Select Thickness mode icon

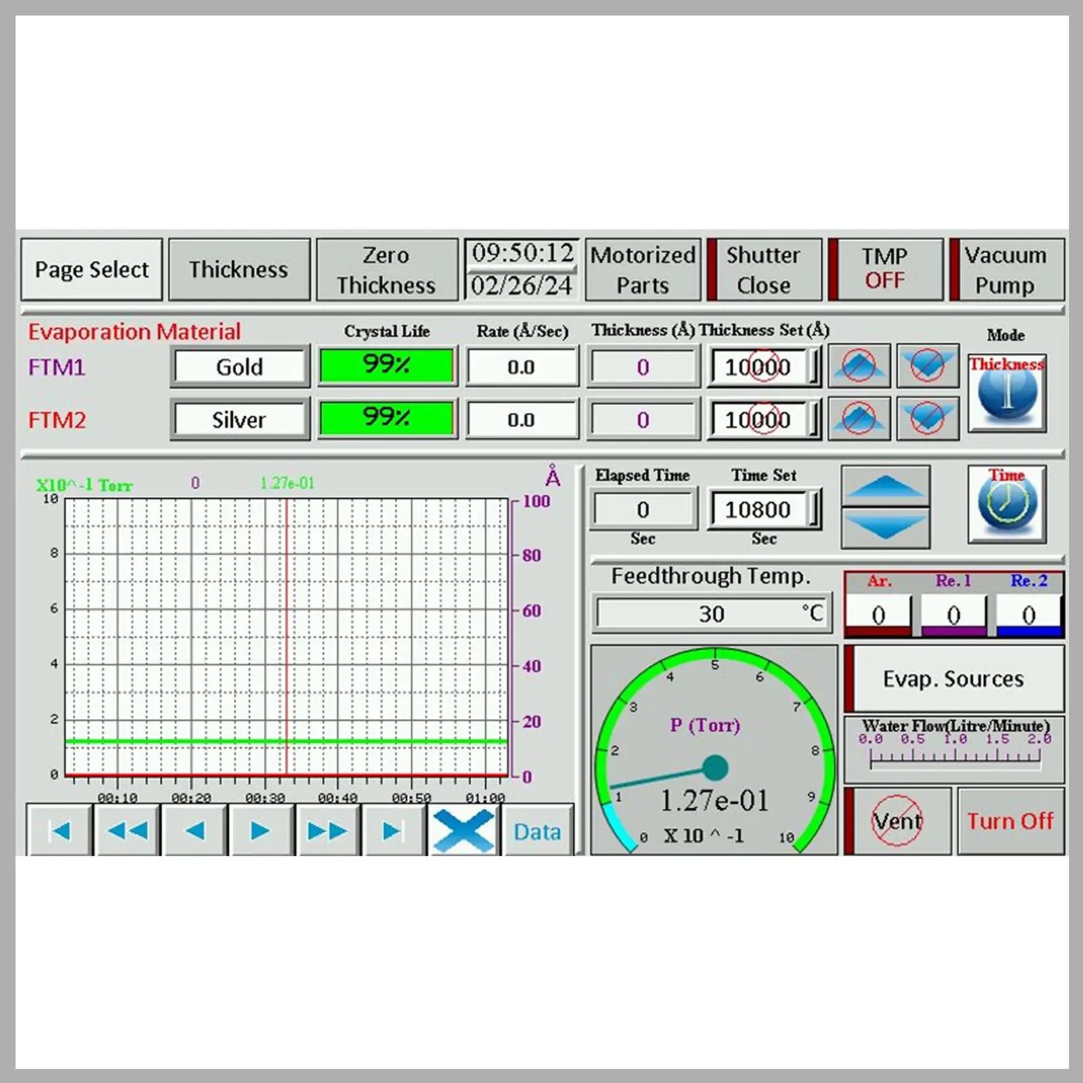tap(1007, 393)
